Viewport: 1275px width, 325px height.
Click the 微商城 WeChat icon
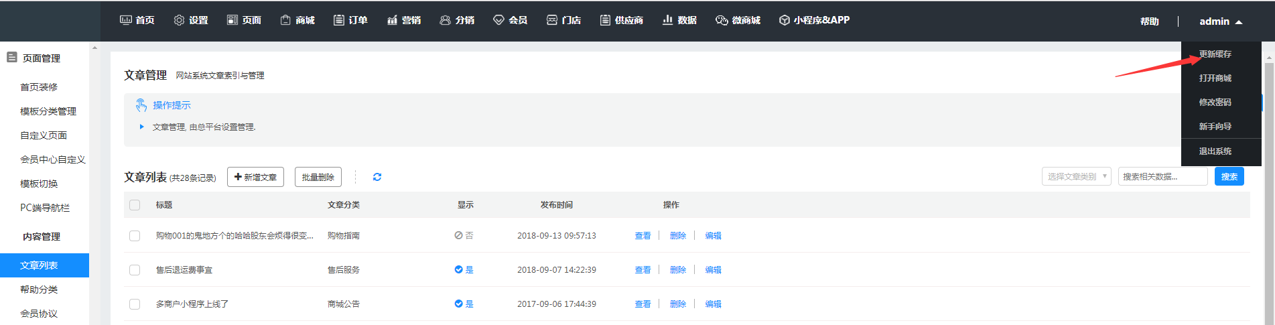pos(722,20)
